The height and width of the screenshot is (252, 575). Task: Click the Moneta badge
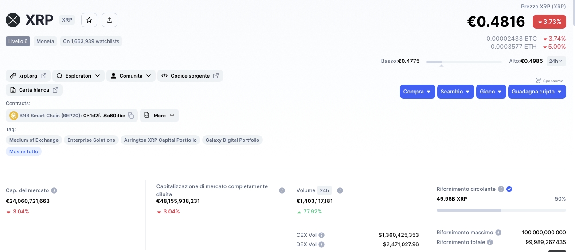coord(45,41)
